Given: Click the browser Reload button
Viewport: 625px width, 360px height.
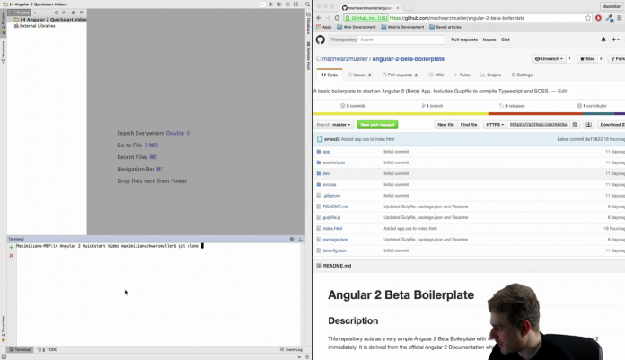Looking at the screenshot, I should (x=337, y=18).
